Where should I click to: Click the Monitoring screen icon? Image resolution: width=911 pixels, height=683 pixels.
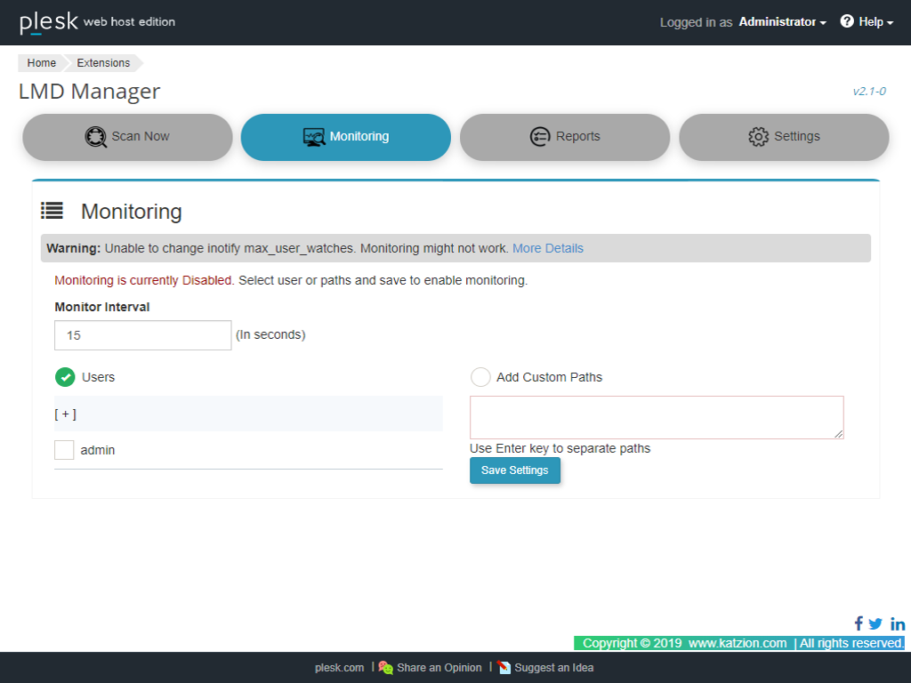314,137
